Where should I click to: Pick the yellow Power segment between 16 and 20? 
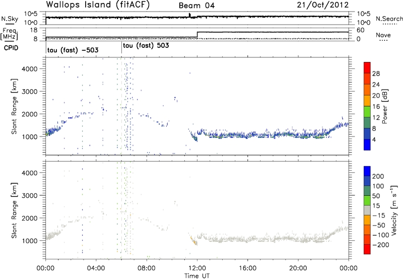click(x=367, y=101)
